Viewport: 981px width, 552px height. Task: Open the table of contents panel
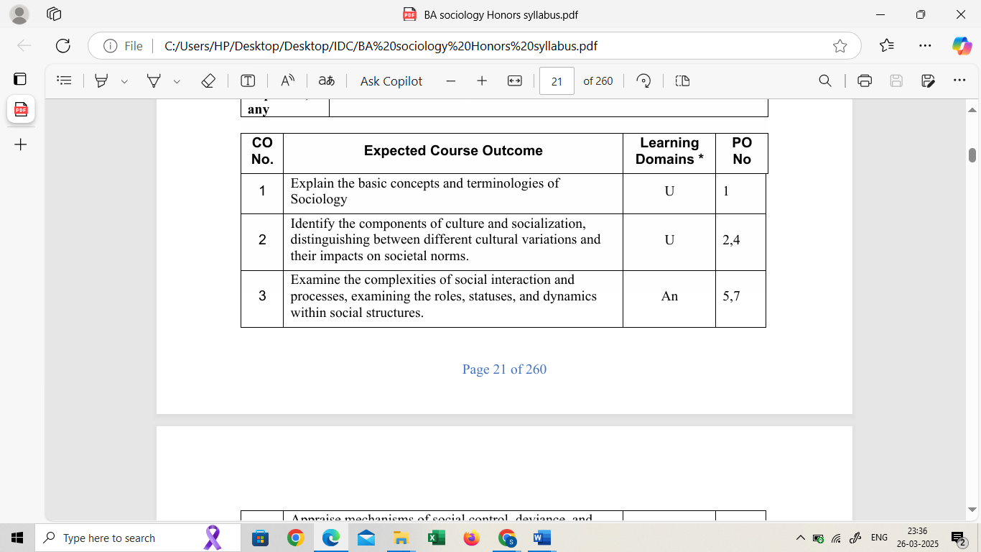(65, 81)
